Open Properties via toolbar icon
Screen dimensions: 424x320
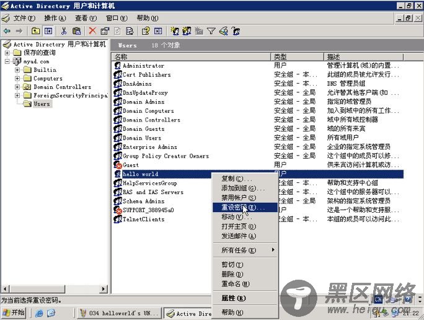[105, 31]
